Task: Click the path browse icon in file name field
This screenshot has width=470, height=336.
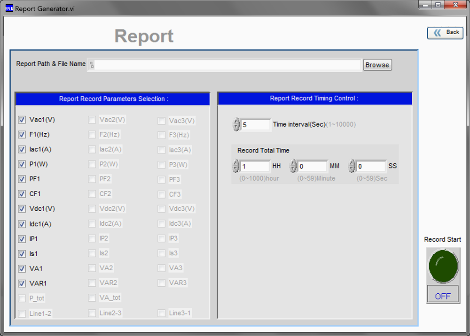Action: 92,65
